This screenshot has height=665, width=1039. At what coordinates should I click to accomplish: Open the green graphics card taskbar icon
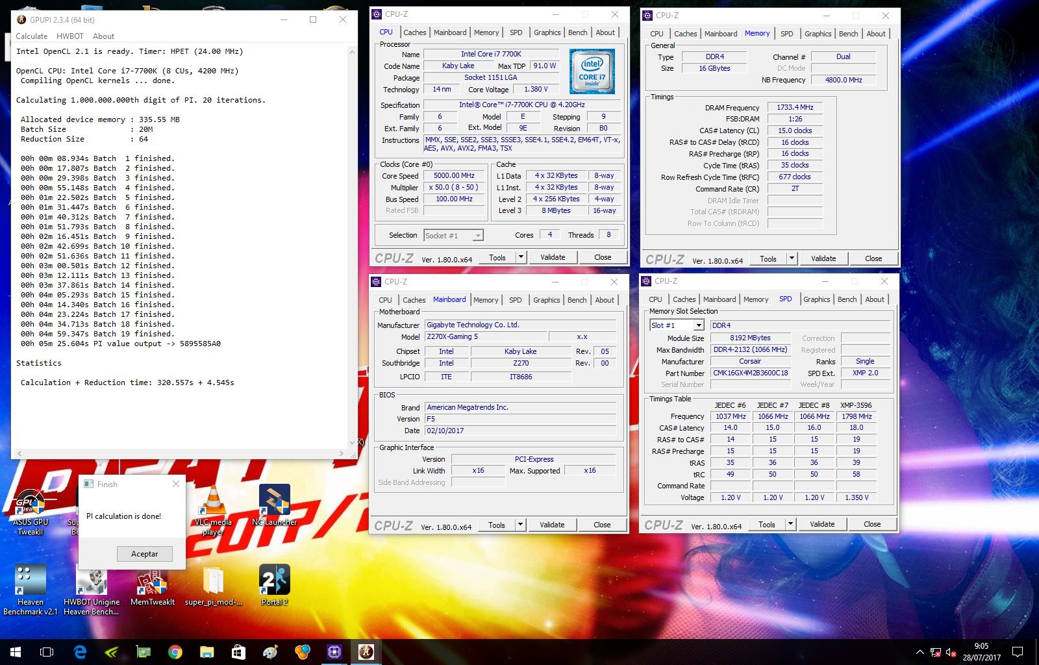(x=143, y=652)
